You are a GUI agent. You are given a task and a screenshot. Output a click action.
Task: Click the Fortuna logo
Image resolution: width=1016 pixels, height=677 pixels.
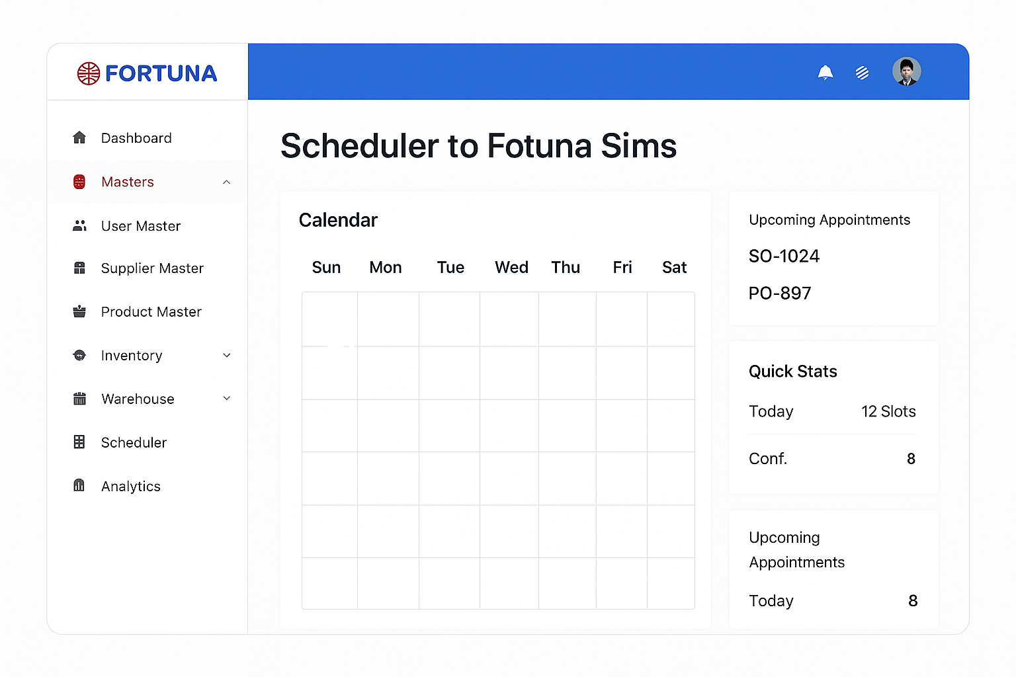point(147,73)
